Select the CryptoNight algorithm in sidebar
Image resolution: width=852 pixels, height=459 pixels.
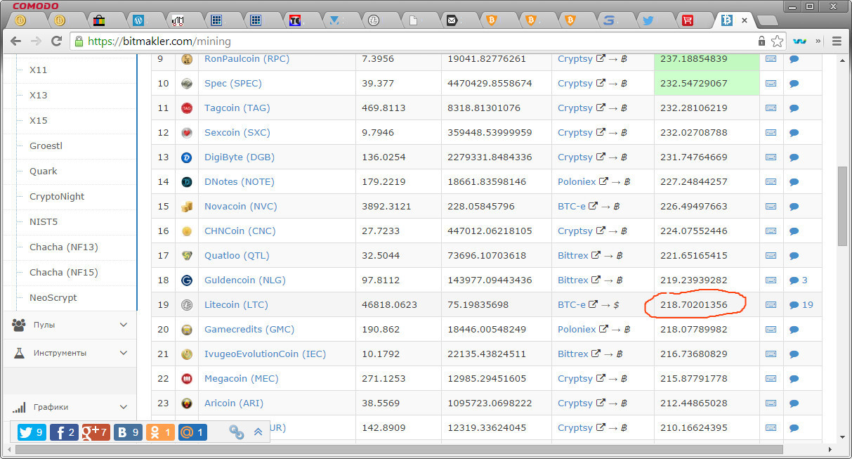pos(57,197)
